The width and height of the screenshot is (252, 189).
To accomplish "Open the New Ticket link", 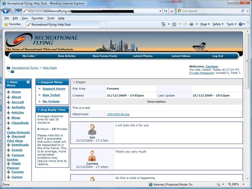I will point(51,95).
